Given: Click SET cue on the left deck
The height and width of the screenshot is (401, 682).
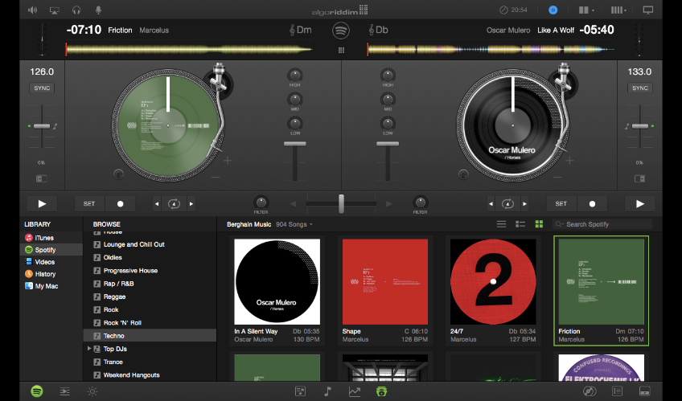Looking at the screenshot, I should (x=89, y=204).
